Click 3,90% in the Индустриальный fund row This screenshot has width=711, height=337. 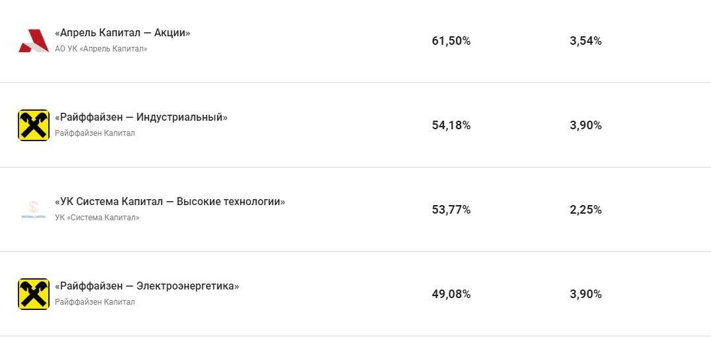585,125
